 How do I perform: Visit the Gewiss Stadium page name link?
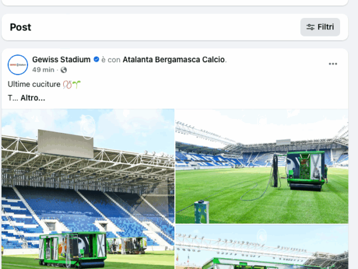point(61,59)
